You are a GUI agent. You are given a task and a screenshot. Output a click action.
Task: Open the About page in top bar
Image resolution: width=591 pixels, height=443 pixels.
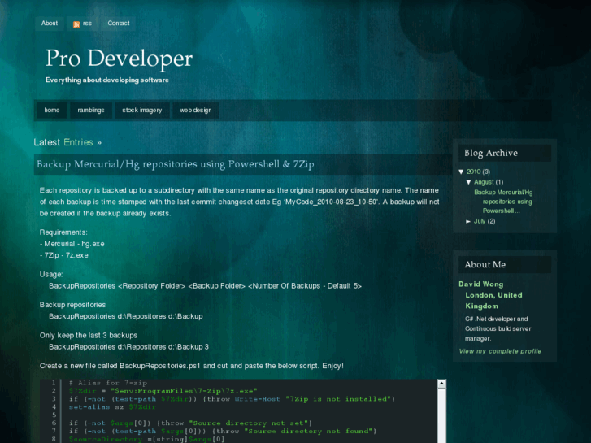click(x=50, y=23)
